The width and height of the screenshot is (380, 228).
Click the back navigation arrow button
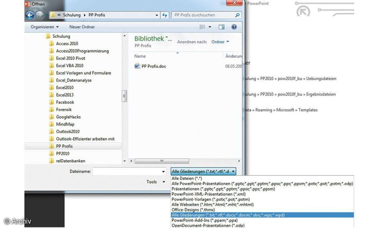[30, 15]
